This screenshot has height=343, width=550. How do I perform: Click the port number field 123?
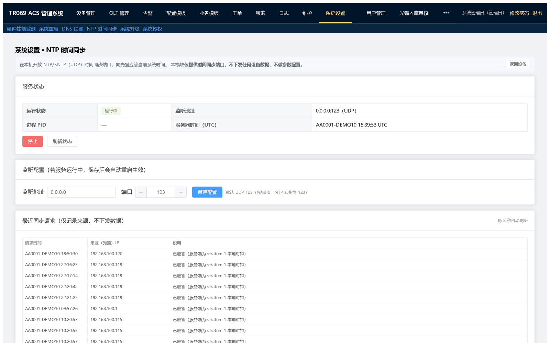pos(161,192)
